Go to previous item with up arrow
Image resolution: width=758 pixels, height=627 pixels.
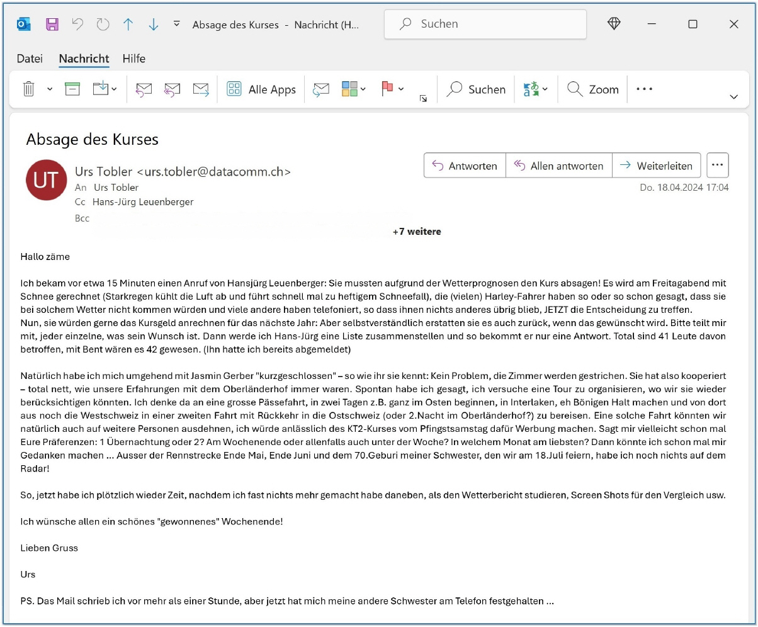pyautogui.click(x=128, y=25)
